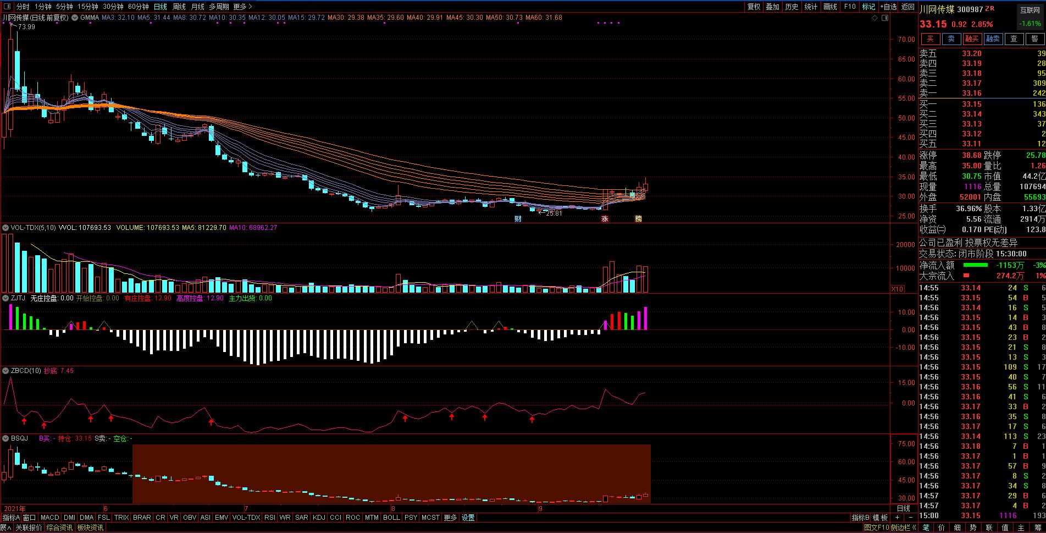Switch to the 周线 weekly chart

click(179, 7)
